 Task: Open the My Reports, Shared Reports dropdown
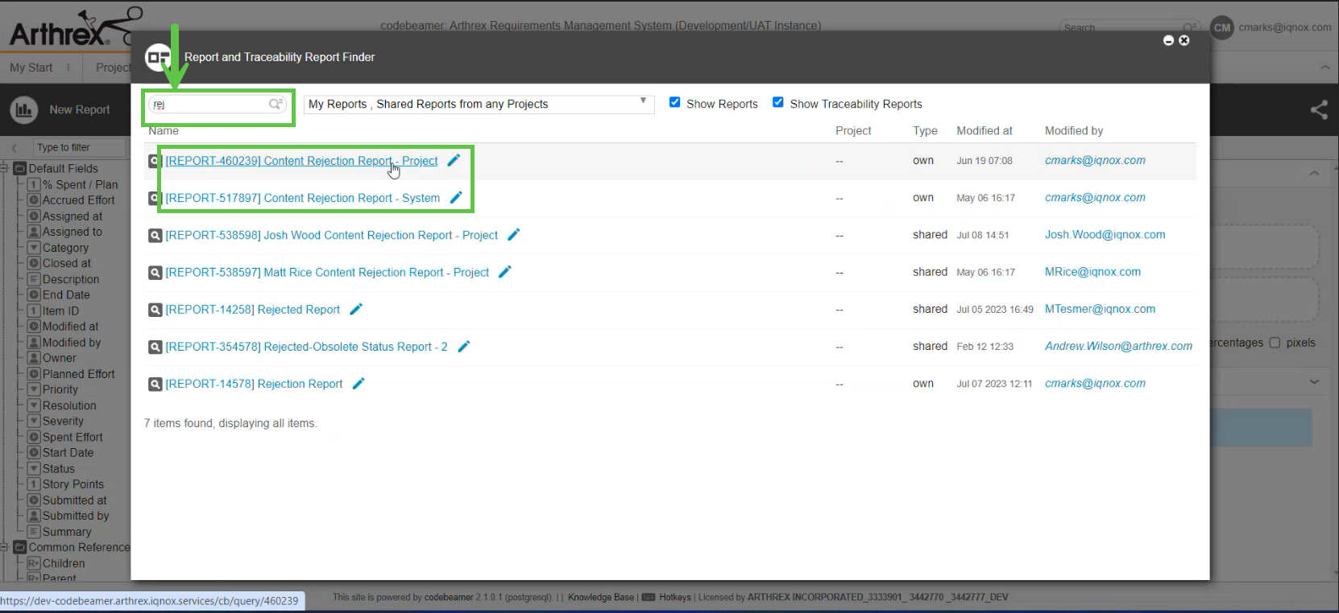[479, 104]
